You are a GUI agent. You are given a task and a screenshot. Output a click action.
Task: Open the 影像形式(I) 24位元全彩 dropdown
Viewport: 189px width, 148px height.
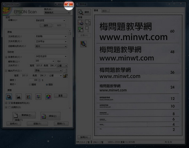tap(51, 56)
